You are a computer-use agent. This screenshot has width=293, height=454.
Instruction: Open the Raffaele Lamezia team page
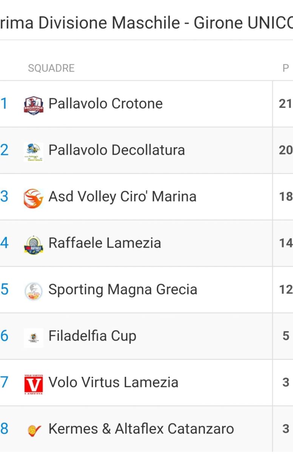(x=105, y=243)
